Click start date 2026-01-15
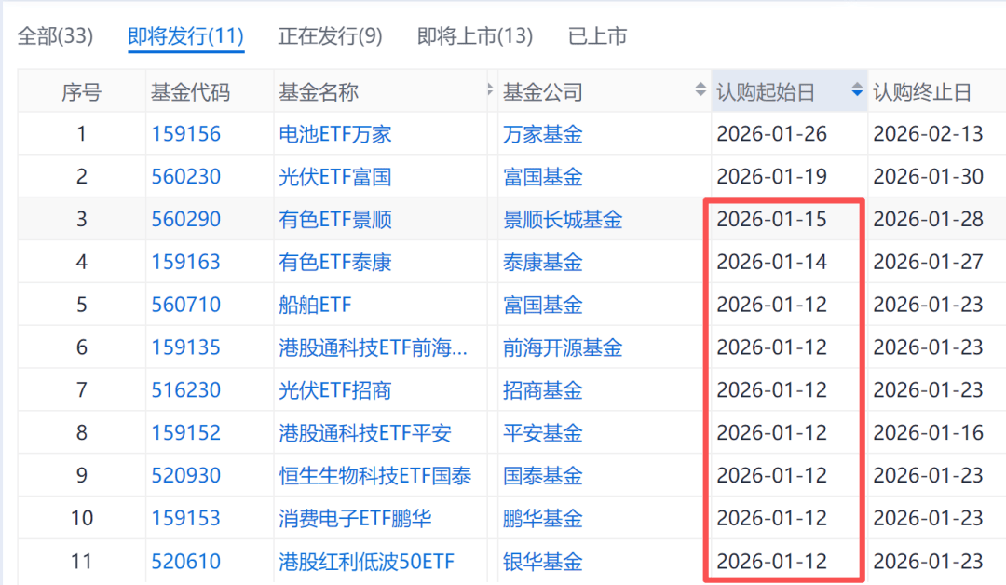 772,220
